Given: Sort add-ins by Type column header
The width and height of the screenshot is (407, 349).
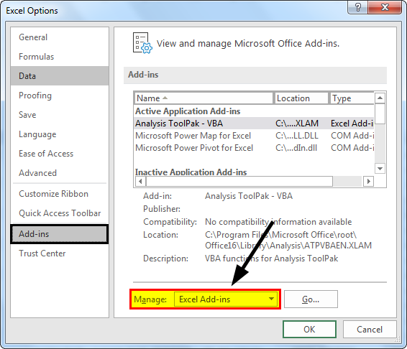Looking at the screenshot, I should [352, 98].
